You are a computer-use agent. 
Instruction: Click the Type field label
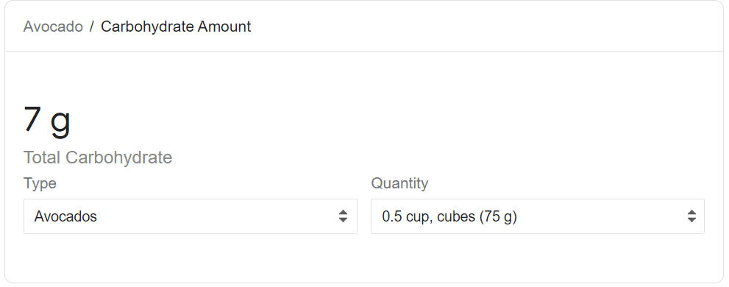(x=40, y=183)
